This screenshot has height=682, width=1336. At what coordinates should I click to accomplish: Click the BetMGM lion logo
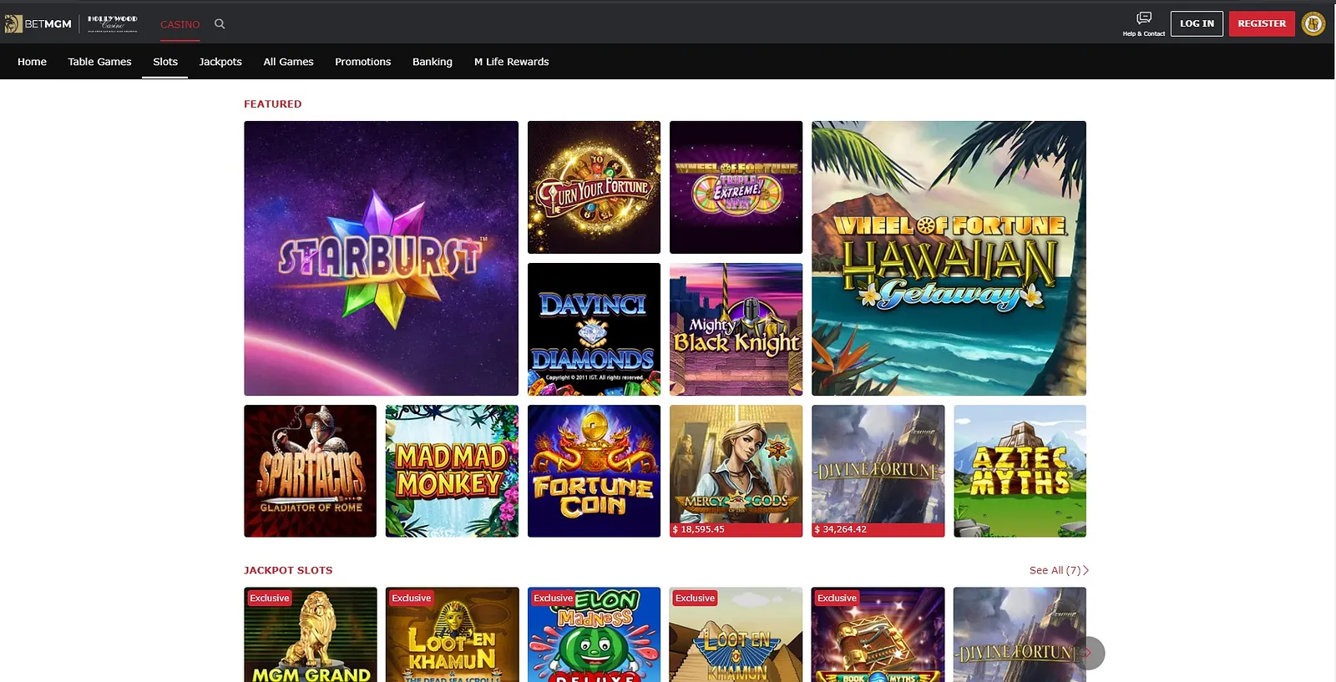click(x=38, y=24)
